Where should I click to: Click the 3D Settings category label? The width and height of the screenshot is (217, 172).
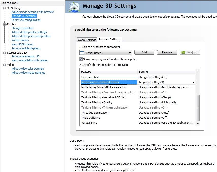[14, 8]
